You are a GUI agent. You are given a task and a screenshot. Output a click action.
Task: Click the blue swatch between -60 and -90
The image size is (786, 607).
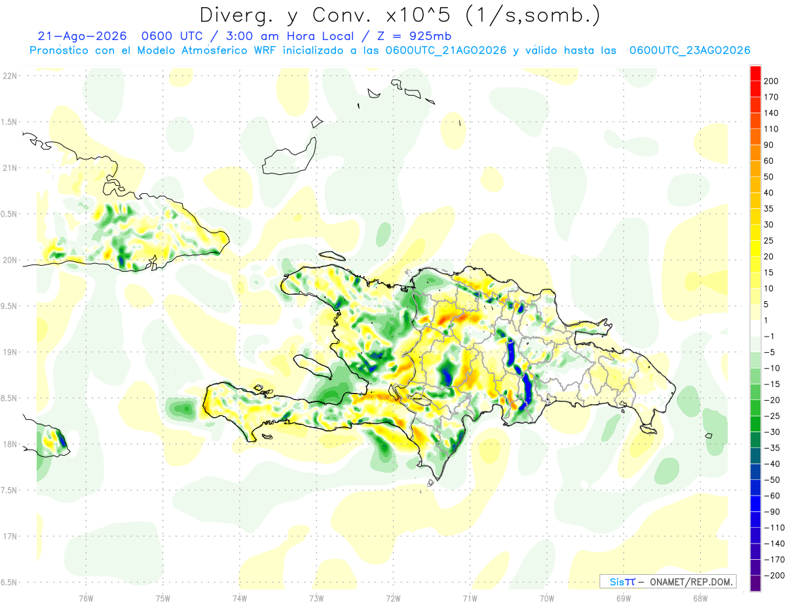(755, 504)
